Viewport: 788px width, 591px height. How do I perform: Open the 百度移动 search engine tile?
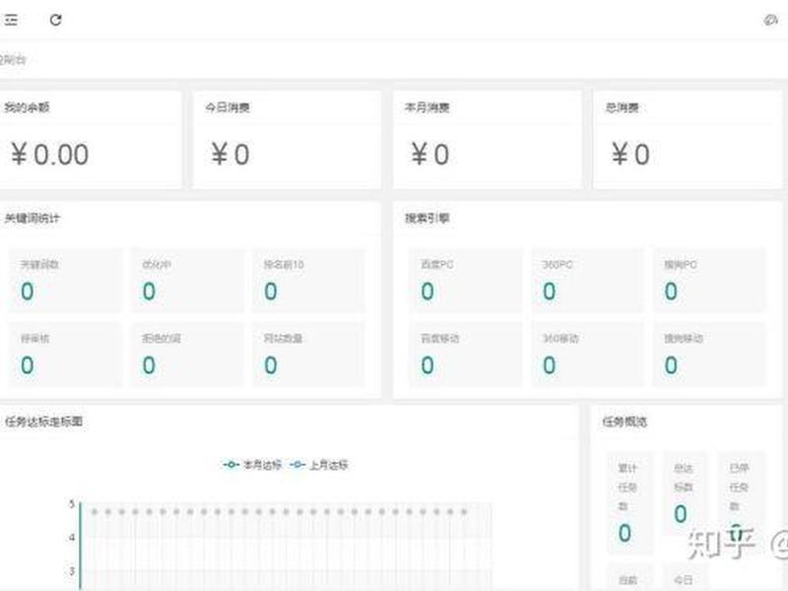(466, 355)
